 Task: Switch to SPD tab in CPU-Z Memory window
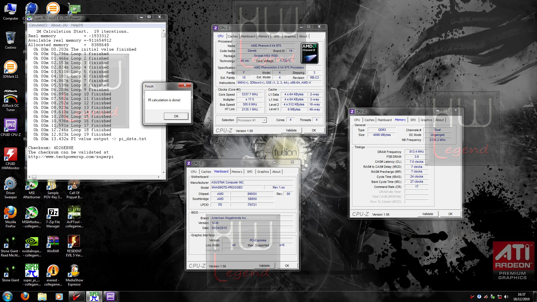(x=413, y=120)
